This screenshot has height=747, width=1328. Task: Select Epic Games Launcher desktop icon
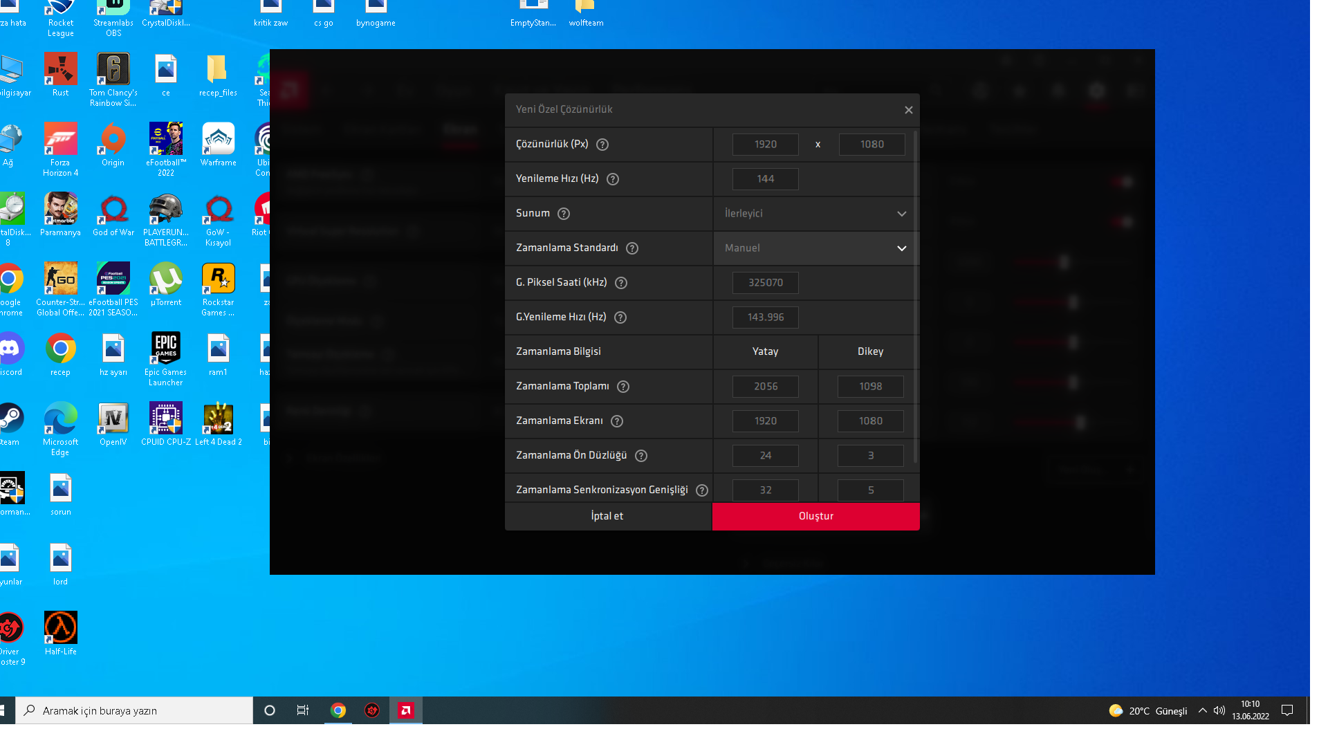pyautogui.click(x=166, y=359)
